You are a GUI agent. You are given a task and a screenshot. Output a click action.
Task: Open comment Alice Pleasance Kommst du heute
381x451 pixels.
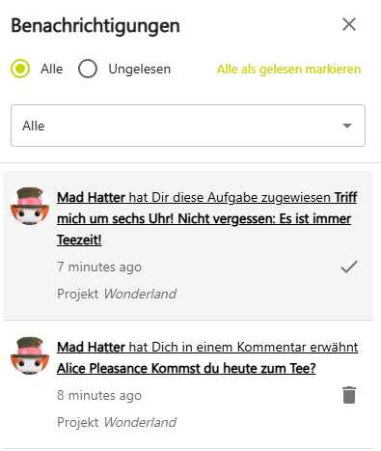[x=186, y=368]
